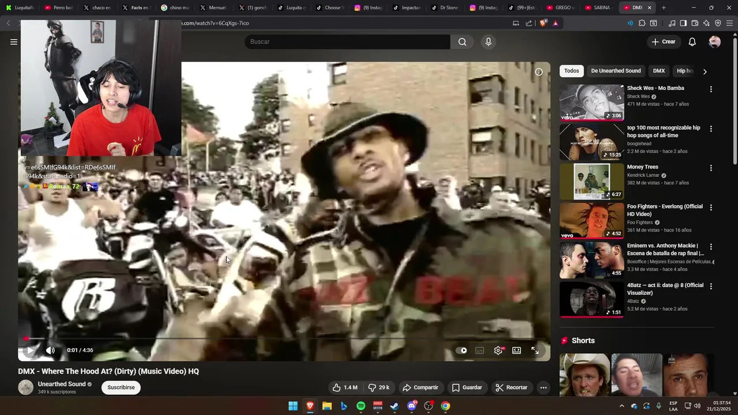Click the Compartir button

coord(420,387)
